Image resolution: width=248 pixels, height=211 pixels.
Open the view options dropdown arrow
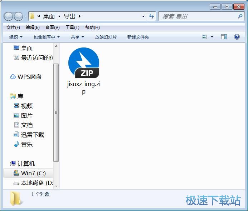(x=212, y=37)
